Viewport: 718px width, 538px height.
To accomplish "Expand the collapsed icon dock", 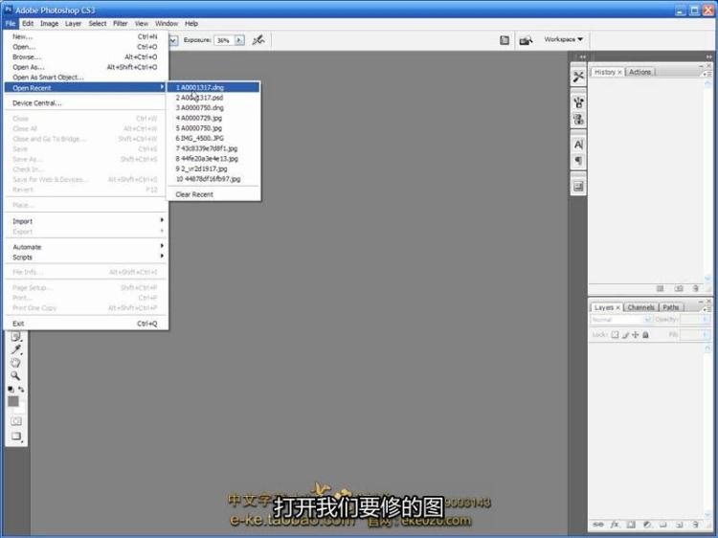I will (582, 56).
